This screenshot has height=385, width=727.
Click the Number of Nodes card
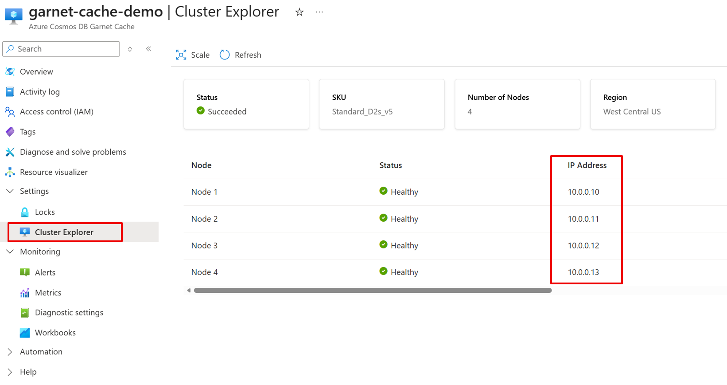click(517, 104)
